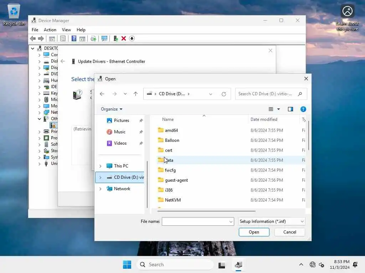Expand Network in navigation pane
Image resolution: width=365 pixels, height=273 pixels.
100,189
